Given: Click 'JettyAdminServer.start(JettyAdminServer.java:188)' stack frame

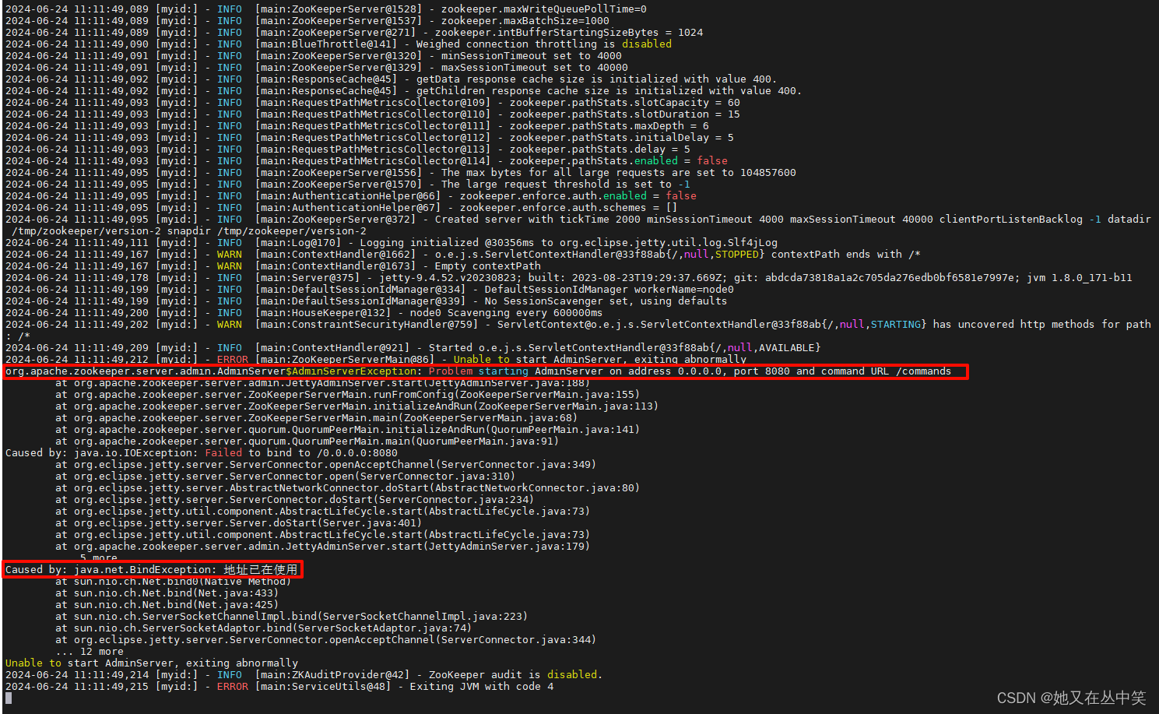Looking at the screenshot, I should coord(322,383).
